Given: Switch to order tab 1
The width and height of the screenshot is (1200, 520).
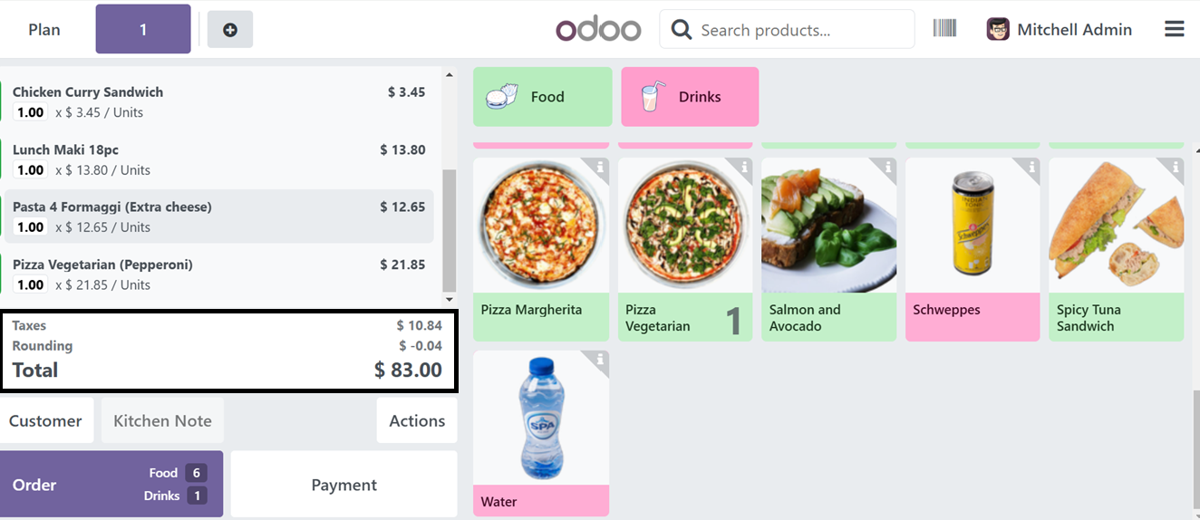Looking at the screenshot, I should click(143, 29).
